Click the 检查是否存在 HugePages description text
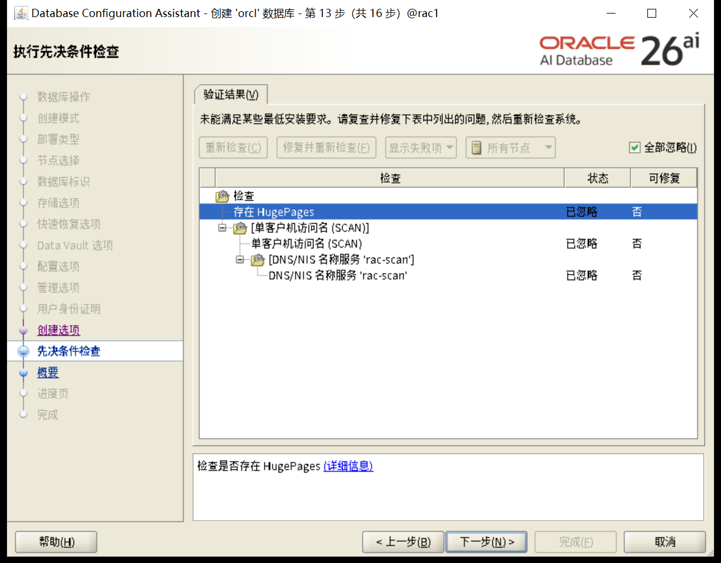The width and height of the screenshot is (721, 563). pyautogui.click(x=259, y=466)
